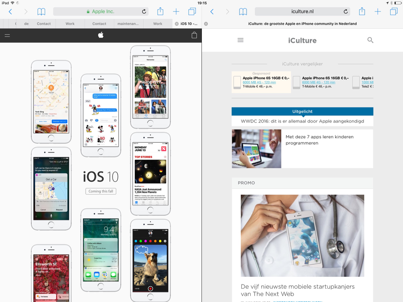Switch to the second Work tab

158,24
